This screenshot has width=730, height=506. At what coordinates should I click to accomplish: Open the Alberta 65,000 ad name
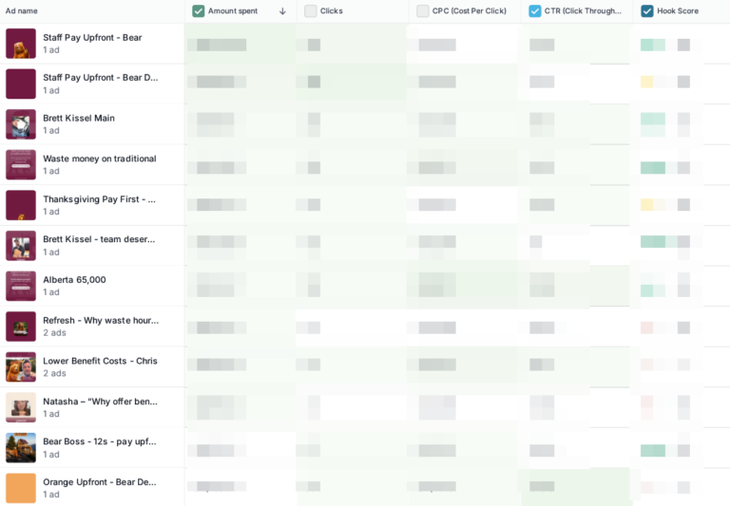point(74,280)
